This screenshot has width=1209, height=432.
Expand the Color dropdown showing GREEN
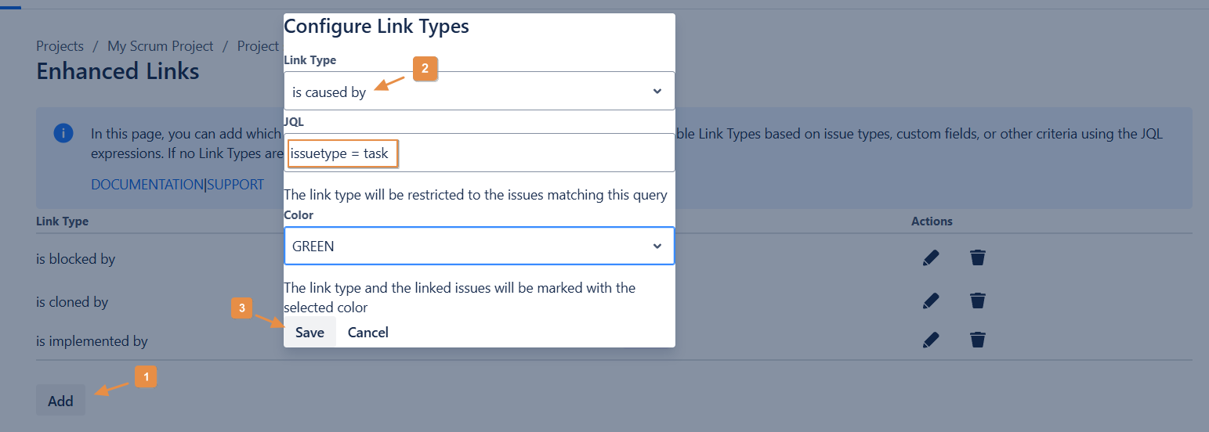click(x=479, y=247)
